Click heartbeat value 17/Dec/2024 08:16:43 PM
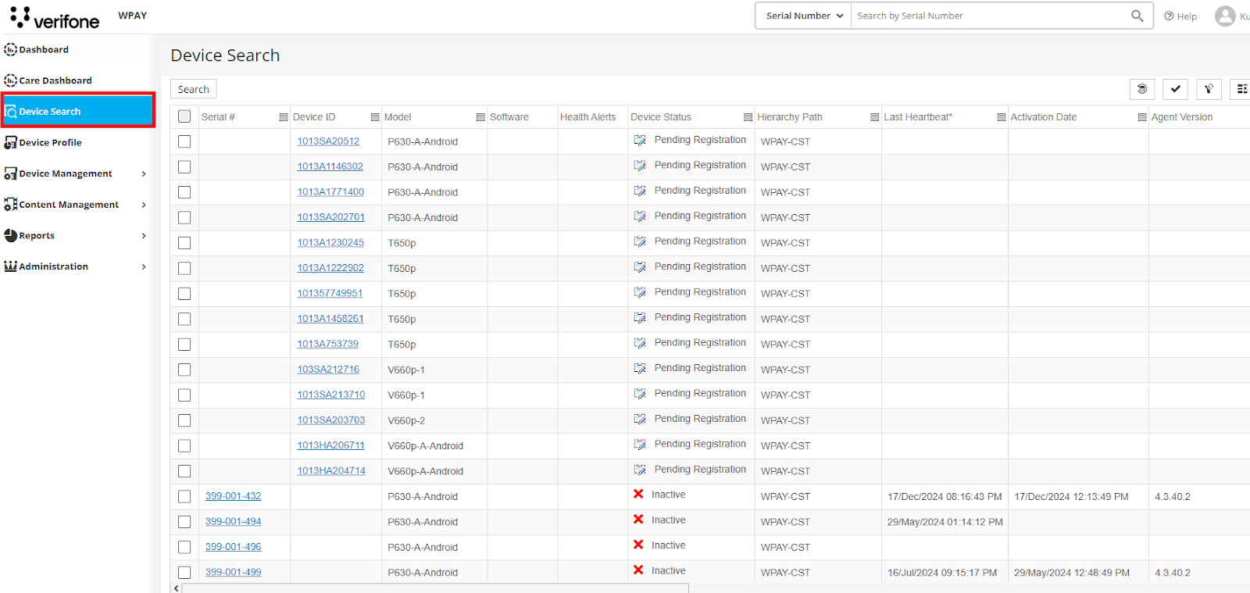The height and width of the screenshot is (593, 1250). [945, 497]
